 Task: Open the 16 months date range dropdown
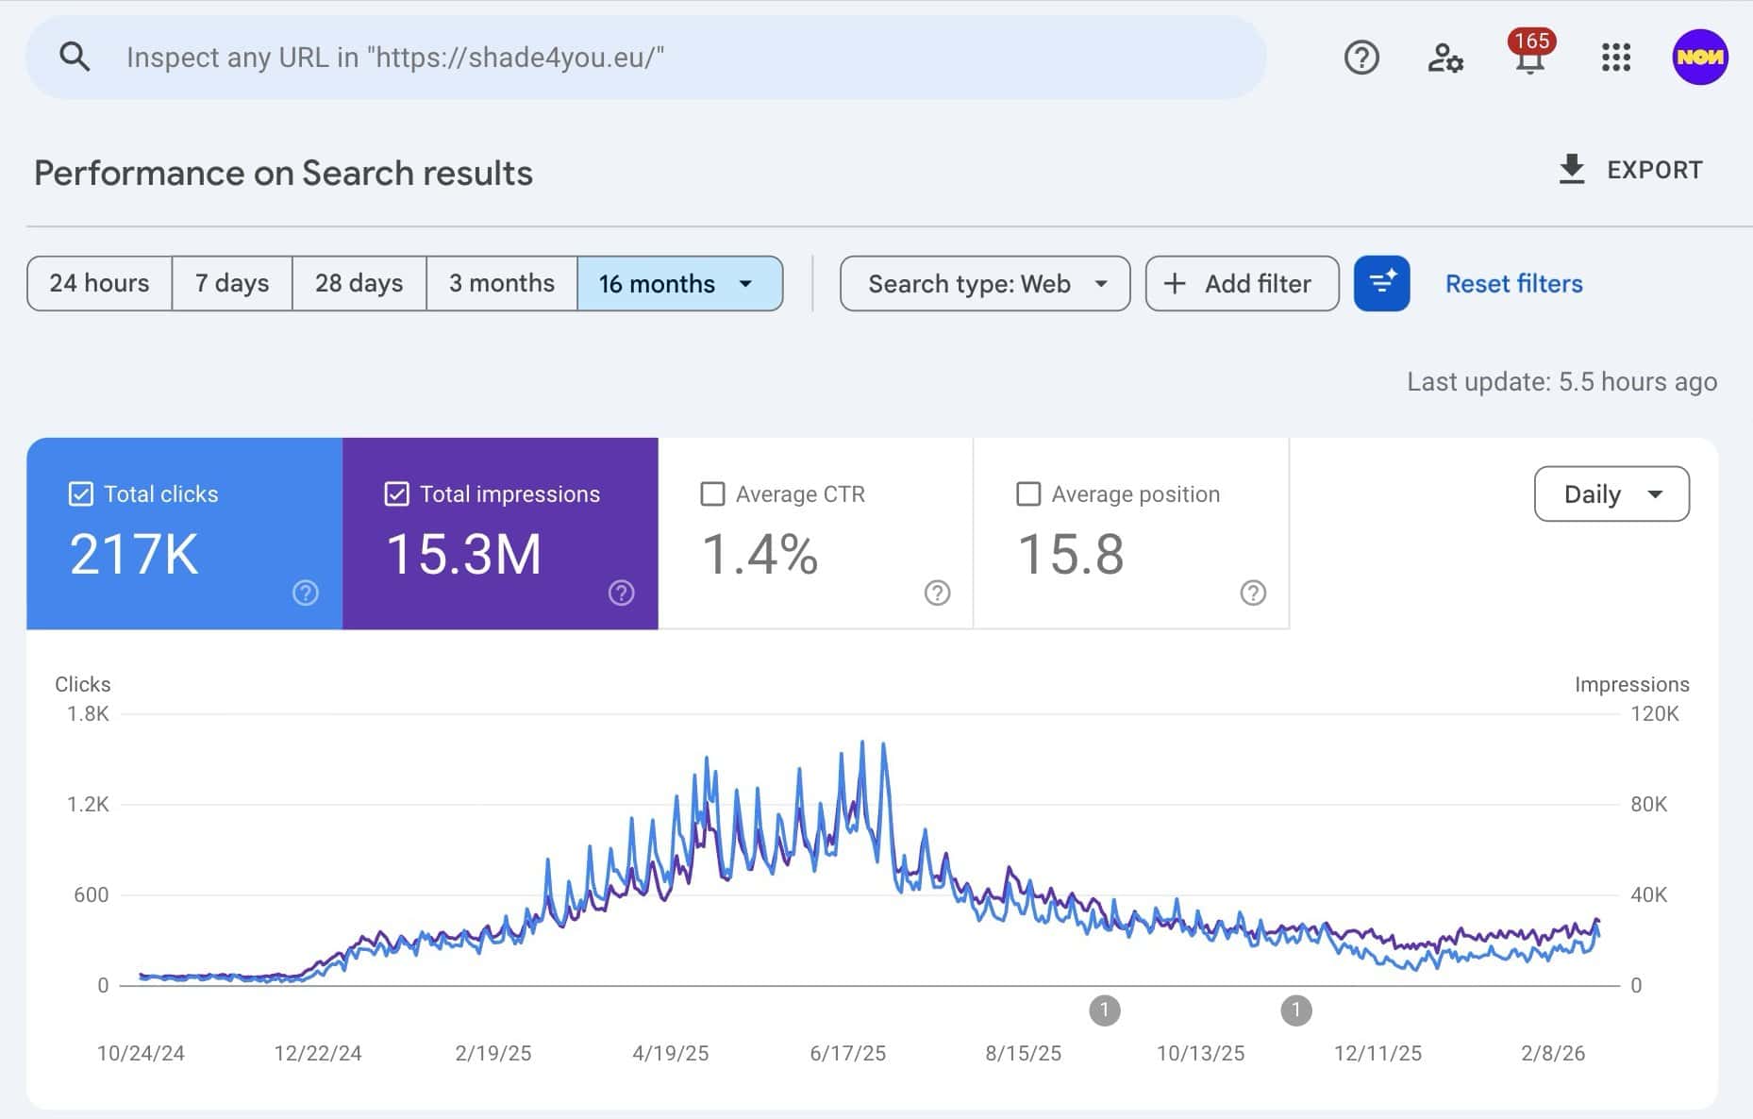(680, 283)
